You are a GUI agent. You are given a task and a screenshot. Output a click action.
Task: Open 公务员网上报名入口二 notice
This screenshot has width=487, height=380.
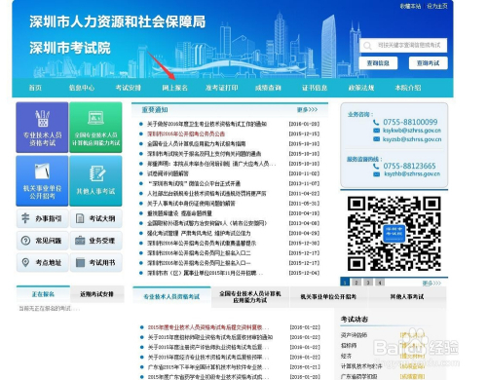tap(199, 253)
